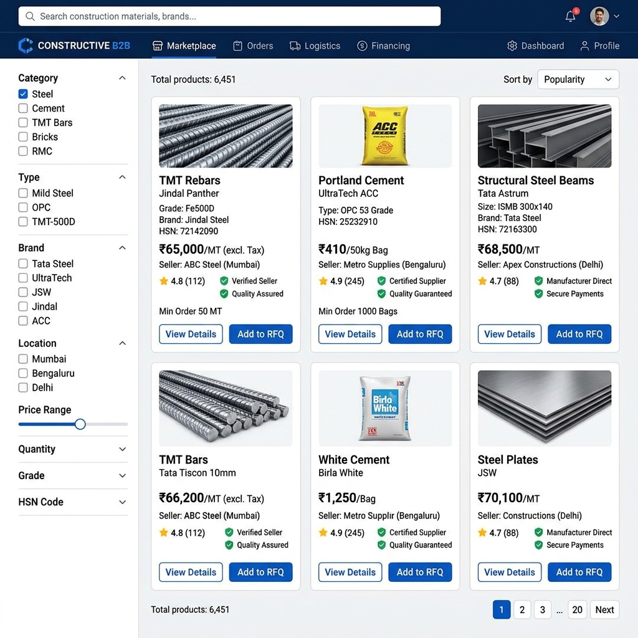Click the Dashboard gear icon
This screenshot has height=638, width=638.
(x=512, y=46)
